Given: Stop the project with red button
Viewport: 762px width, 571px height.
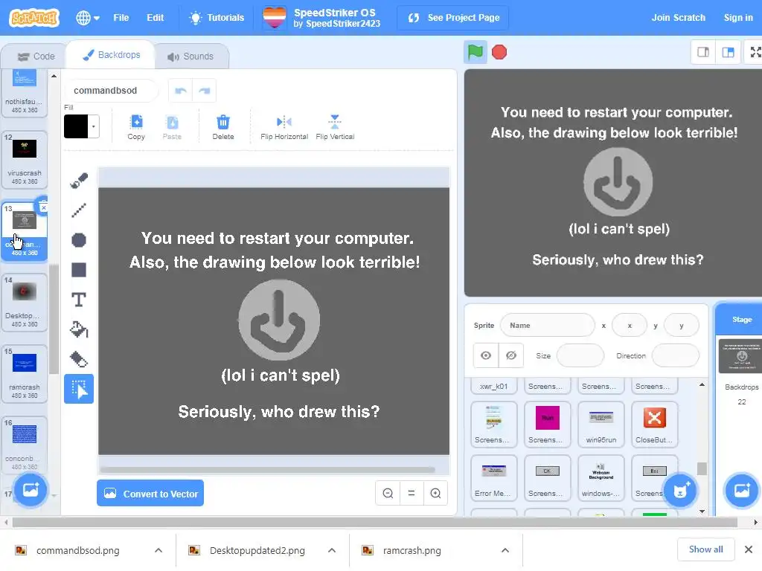Looking at the screenshot, I should (x=499, y=52).
